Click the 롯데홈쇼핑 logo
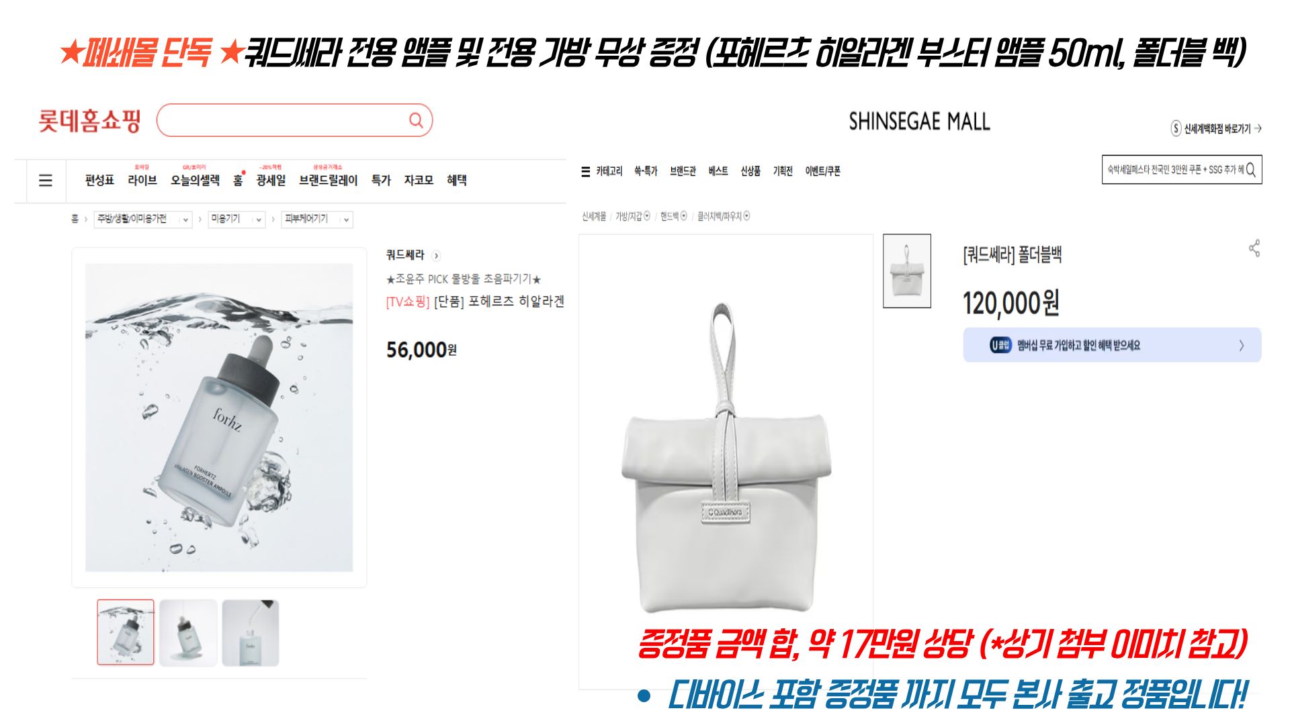 pos(89,121)
